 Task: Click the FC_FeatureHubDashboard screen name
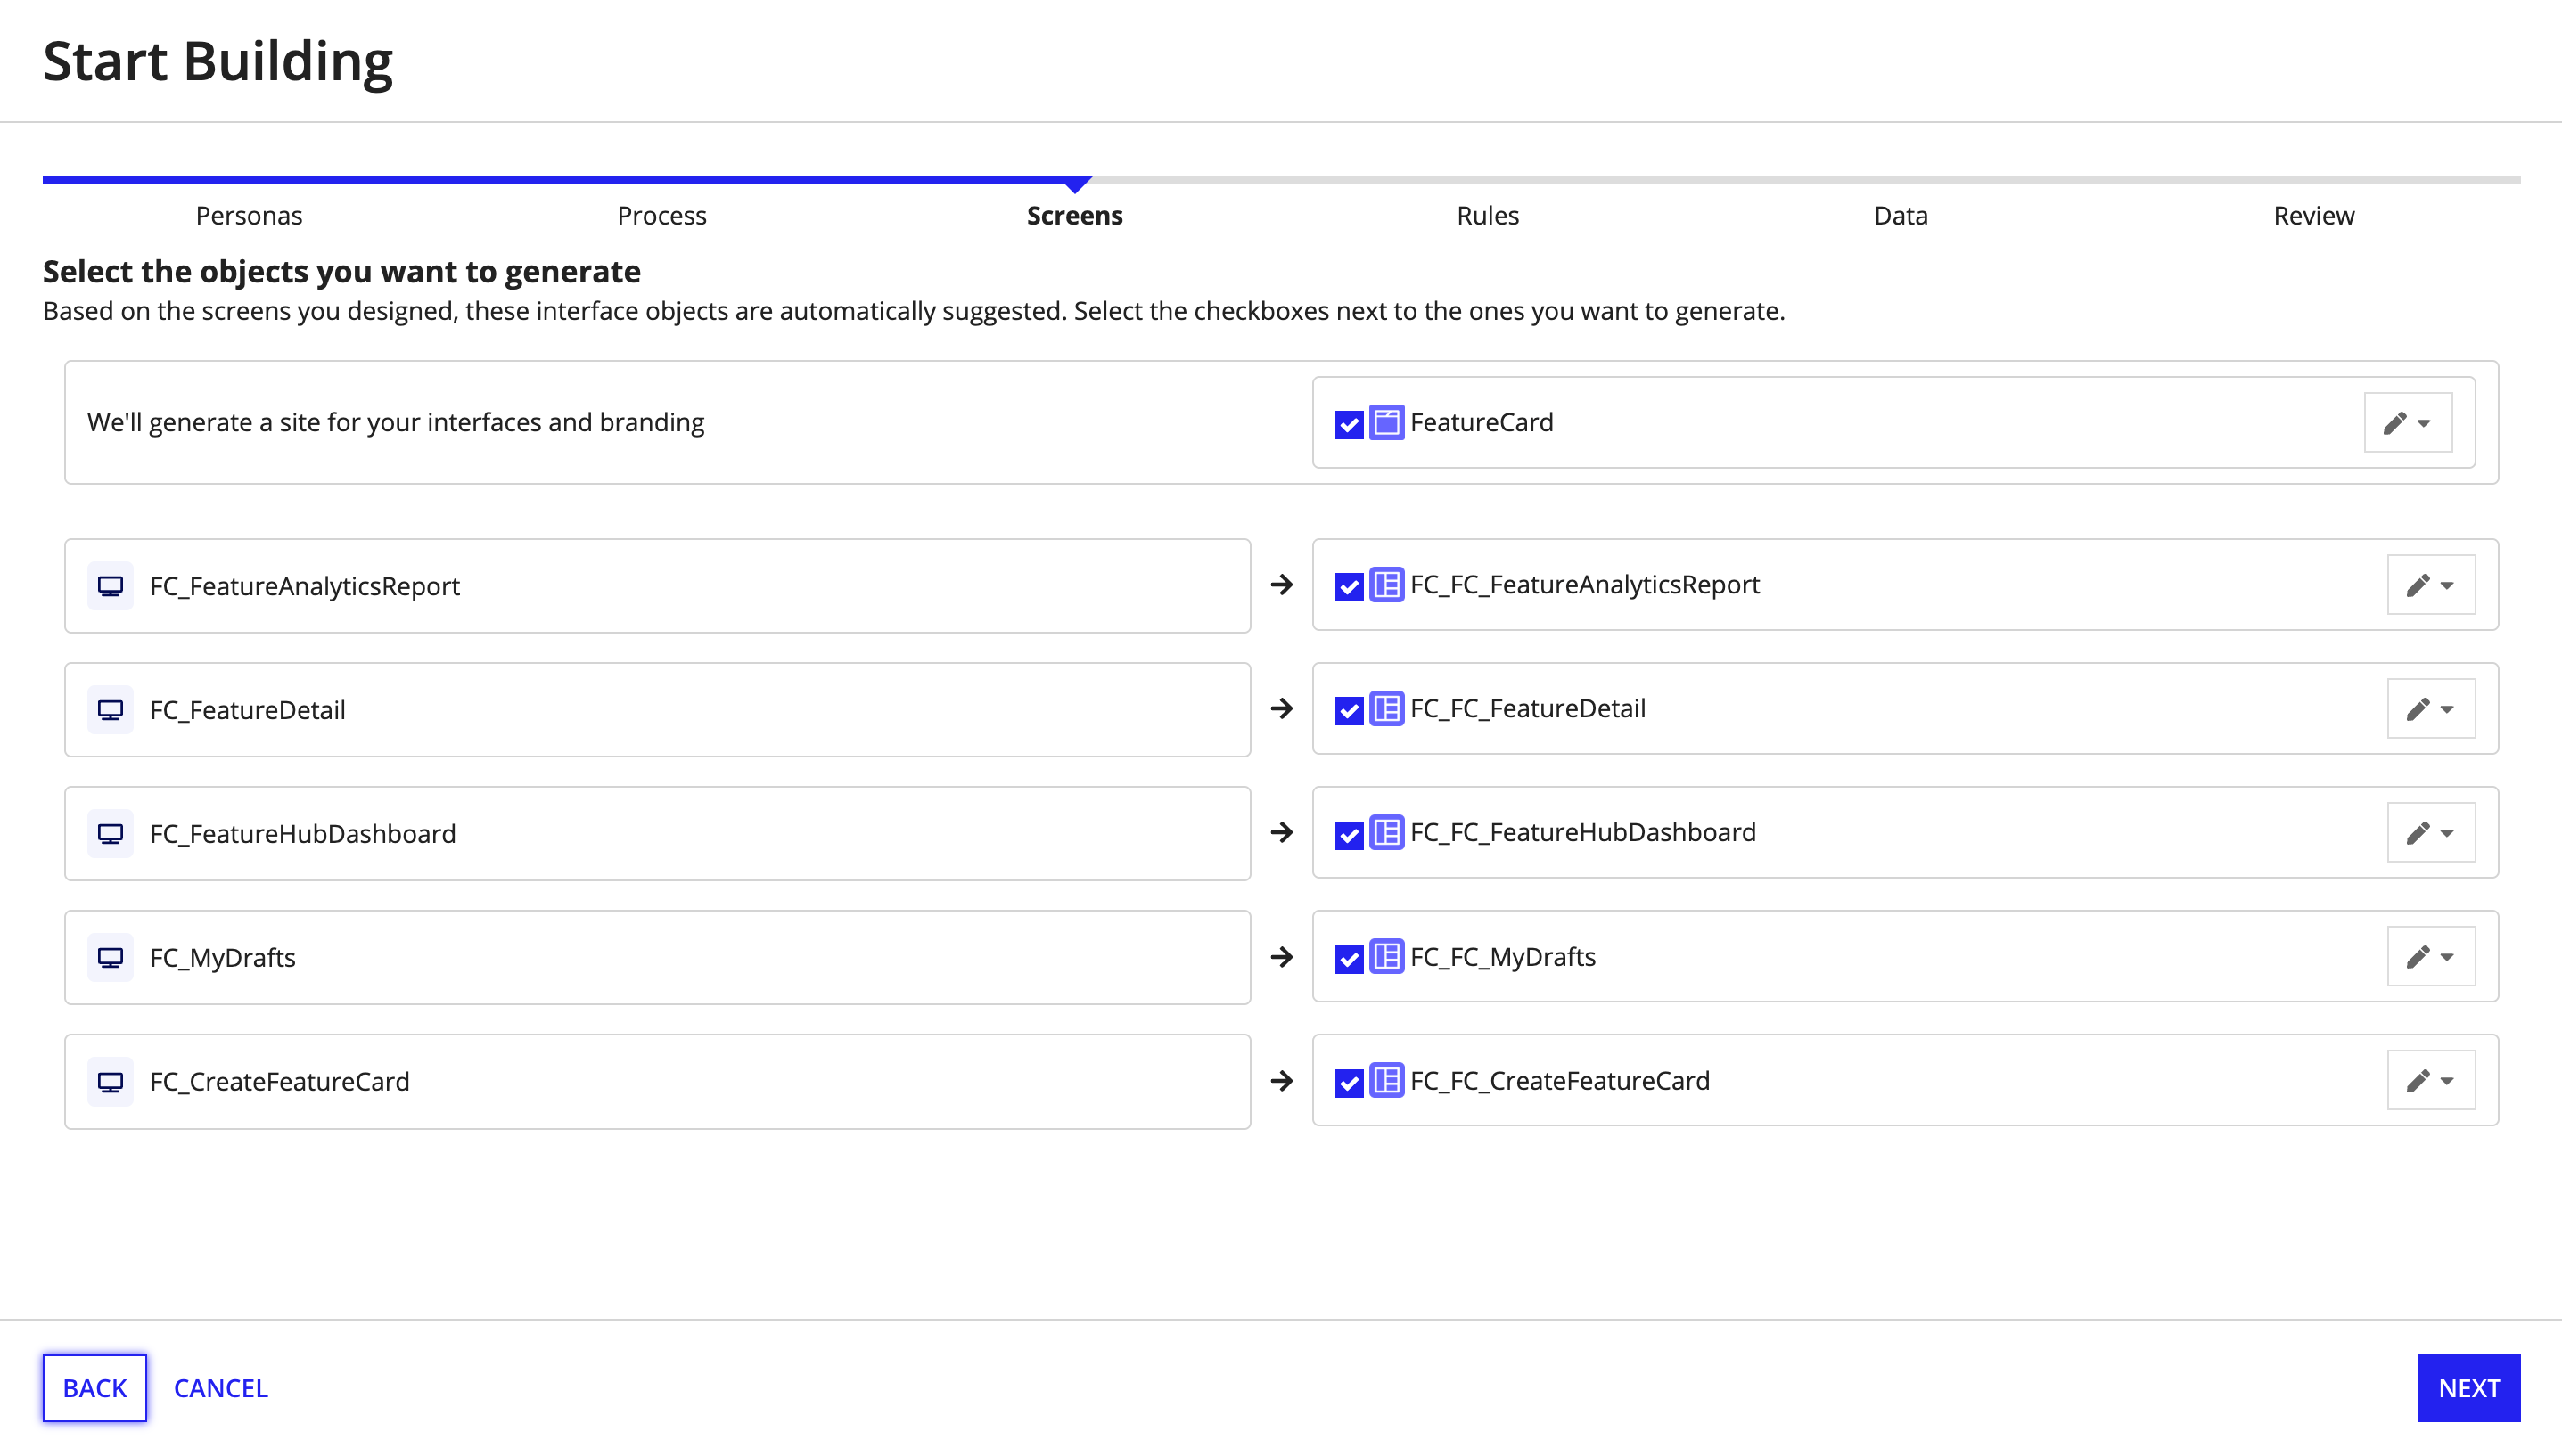(x=303, y=834)
